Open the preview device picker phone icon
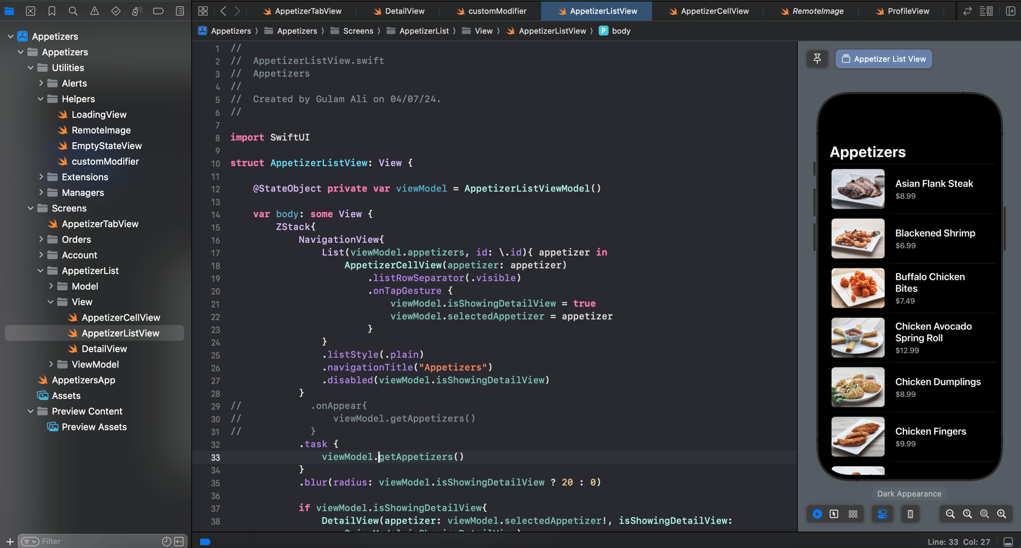Screen dimensions: 1021x548 pyautogui.click(x=910, y=514)
